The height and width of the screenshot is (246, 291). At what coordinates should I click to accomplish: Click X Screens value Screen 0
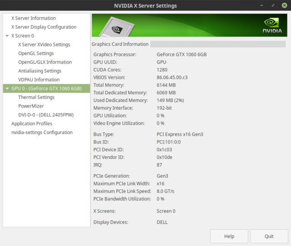point(166,211)
